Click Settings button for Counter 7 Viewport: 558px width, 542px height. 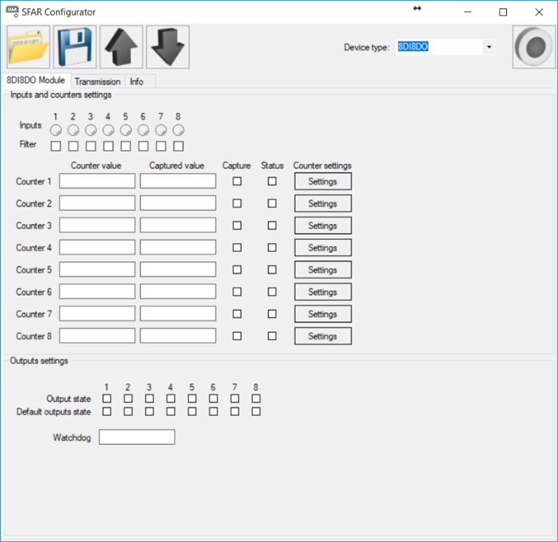tap(322, 314)
